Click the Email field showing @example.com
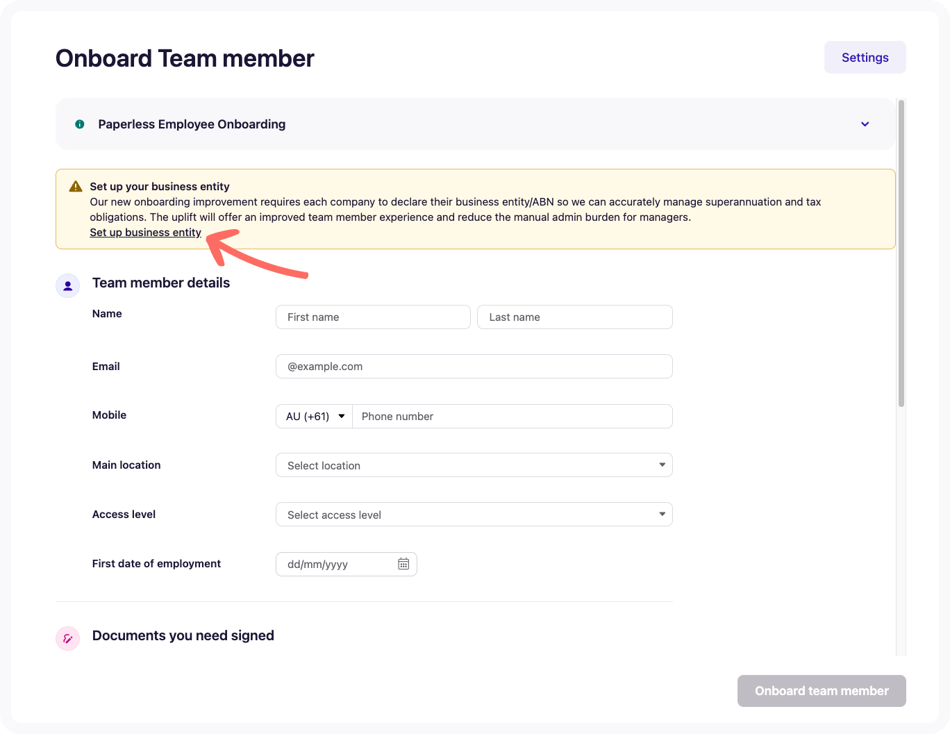950x734 pixels. pos(474,366)
